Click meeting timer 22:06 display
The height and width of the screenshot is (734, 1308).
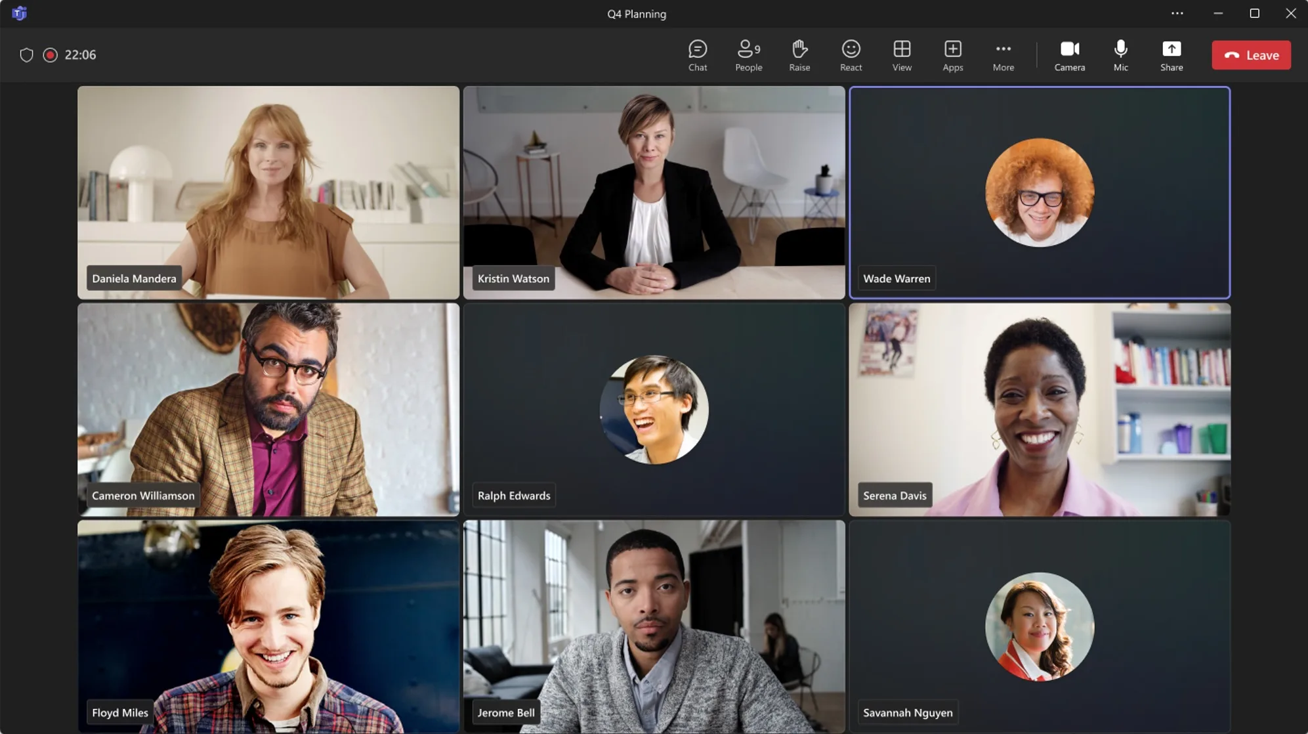click(x=80, y=54)
